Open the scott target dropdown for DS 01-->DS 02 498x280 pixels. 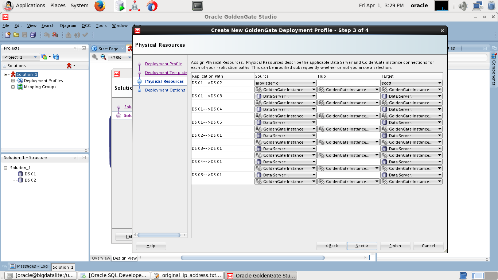click(x=411, y=83)
